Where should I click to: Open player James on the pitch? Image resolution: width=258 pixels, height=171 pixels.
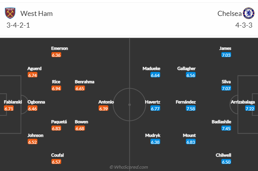pyautogui.click(x=225, y=49)
